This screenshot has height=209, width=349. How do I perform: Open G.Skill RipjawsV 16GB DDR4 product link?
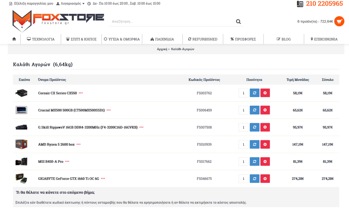click(88, 127)
